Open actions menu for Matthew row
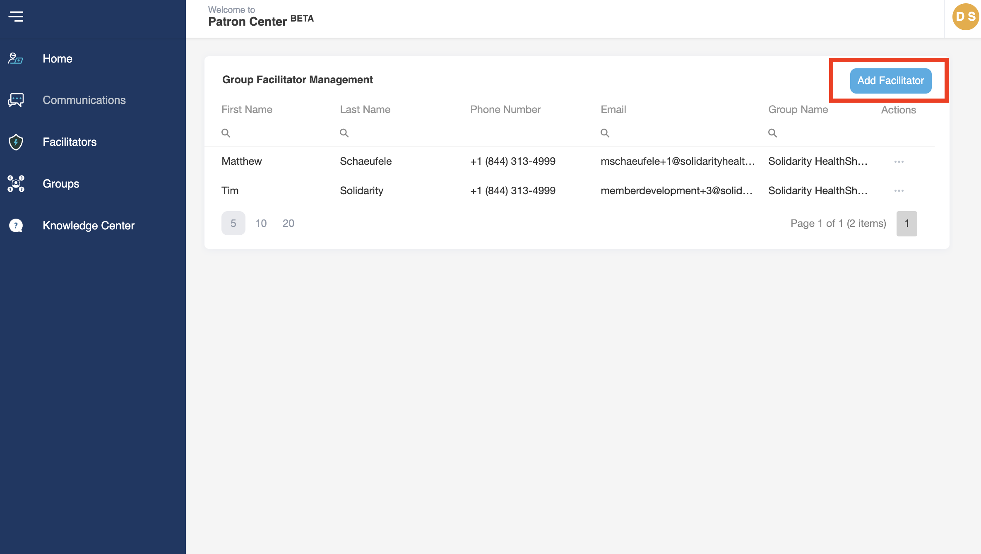Image resolution: width=981 pixels, height=554 pixels. 899,161
